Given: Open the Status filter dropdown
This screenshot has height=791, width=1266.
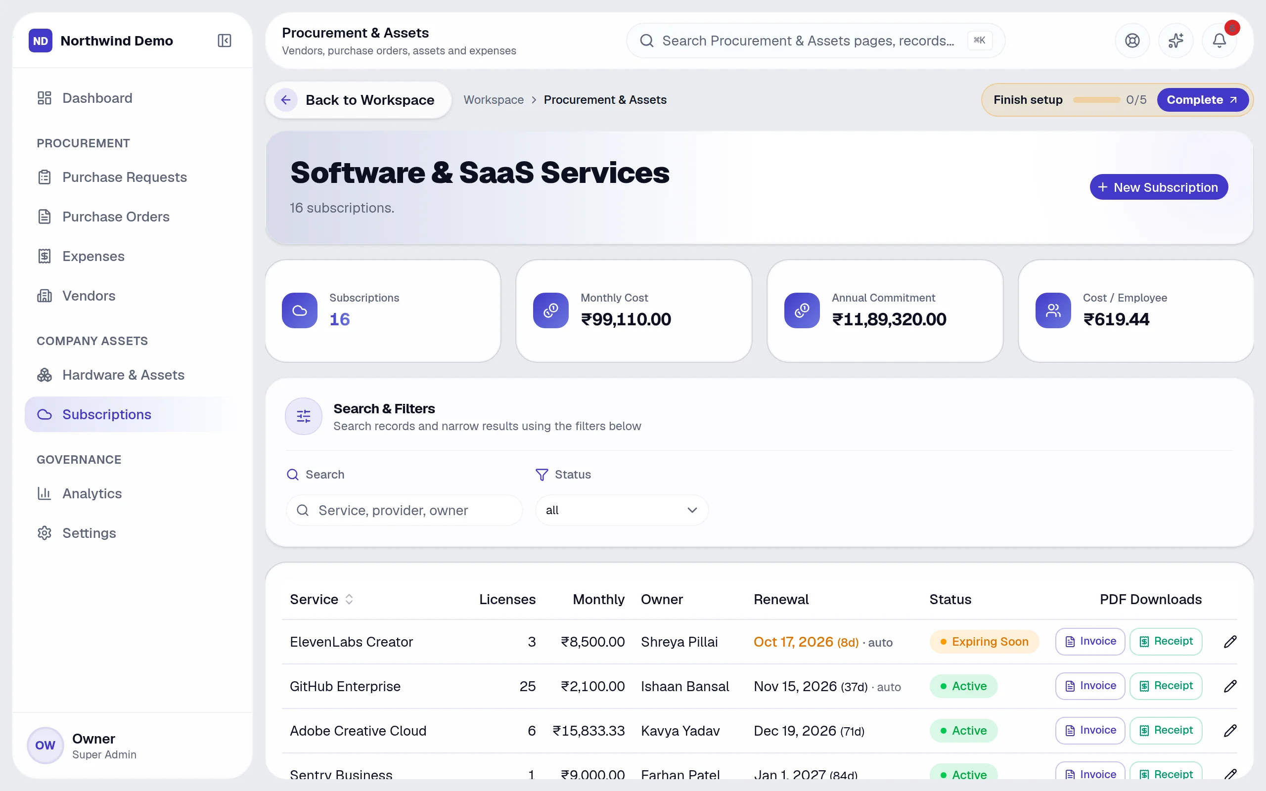Looking at the screenshot, I should click(x=622, y=510).
